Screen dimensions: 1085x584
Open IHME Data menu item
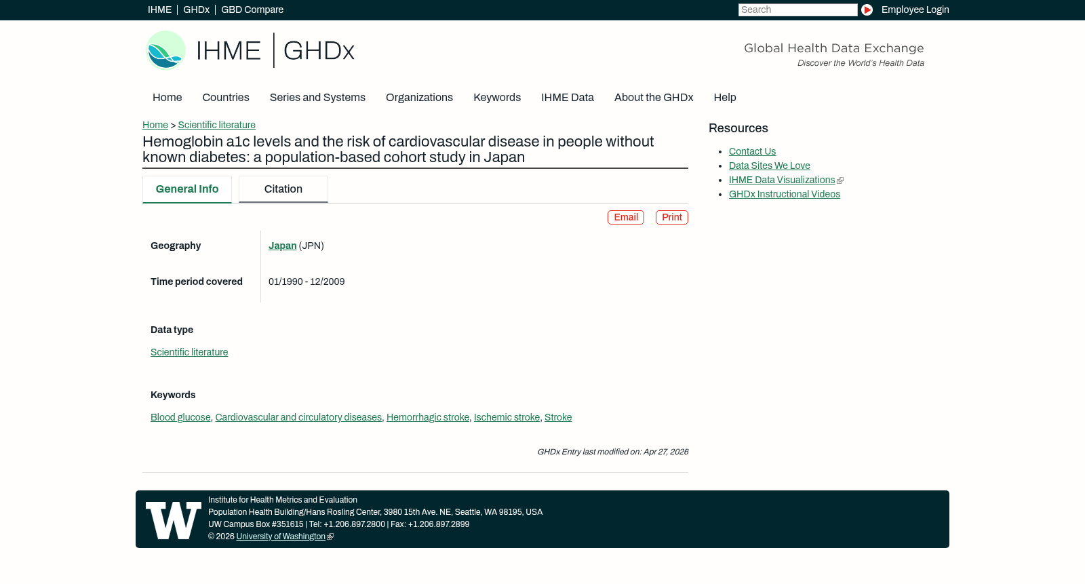568,98
